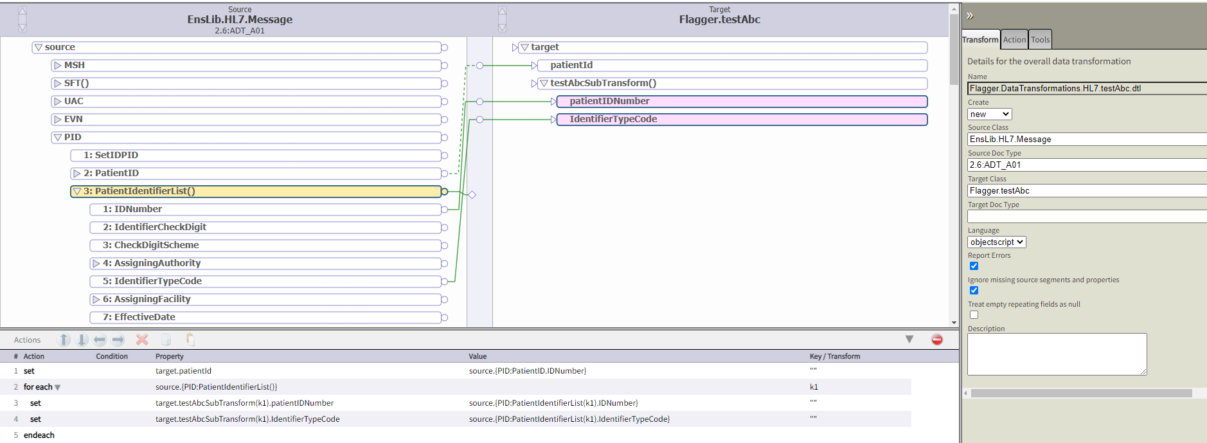Expand the 2: PatientID field
This screenshot has width=1207, height=443.
(77, 174)
